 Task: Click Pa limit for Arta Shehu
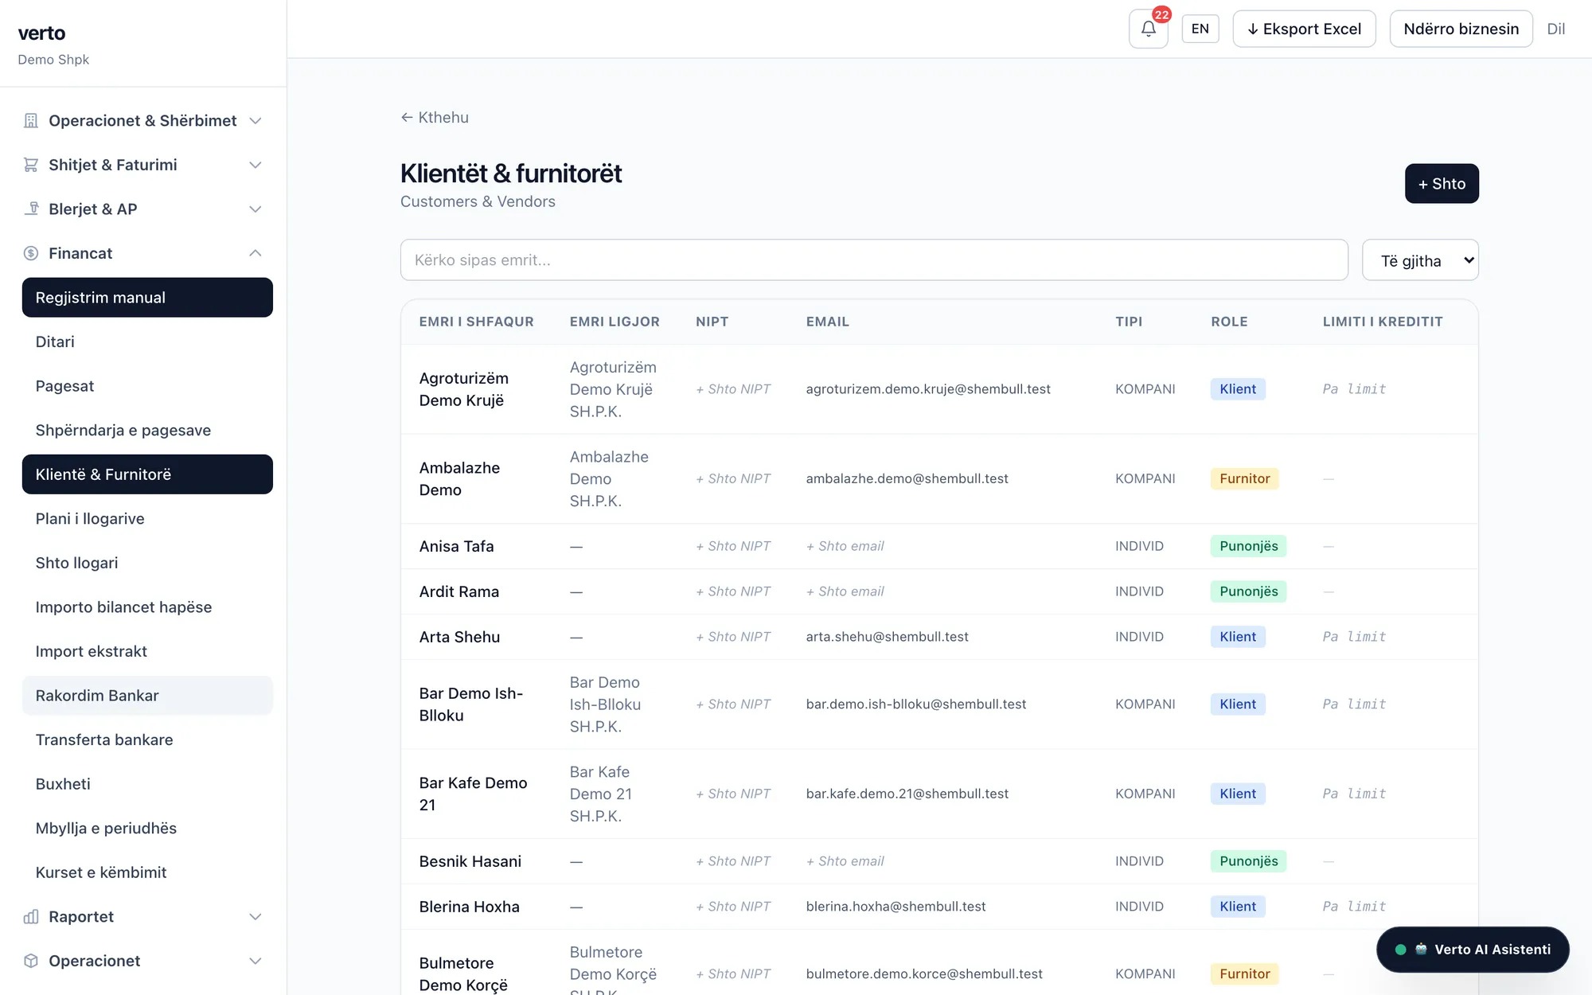1354,637
